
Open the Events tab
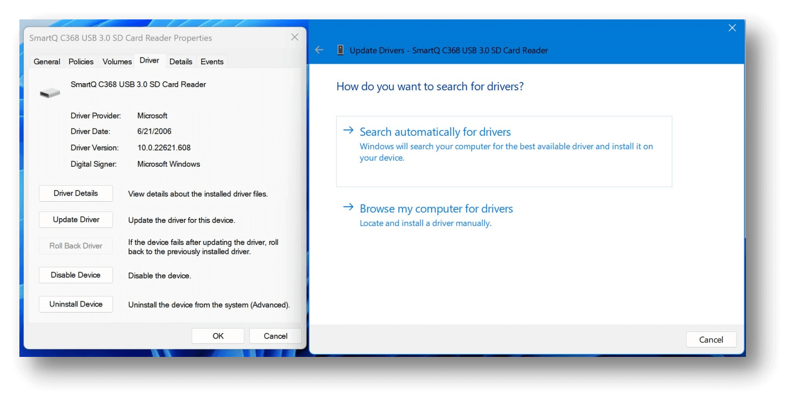point(212,62)
